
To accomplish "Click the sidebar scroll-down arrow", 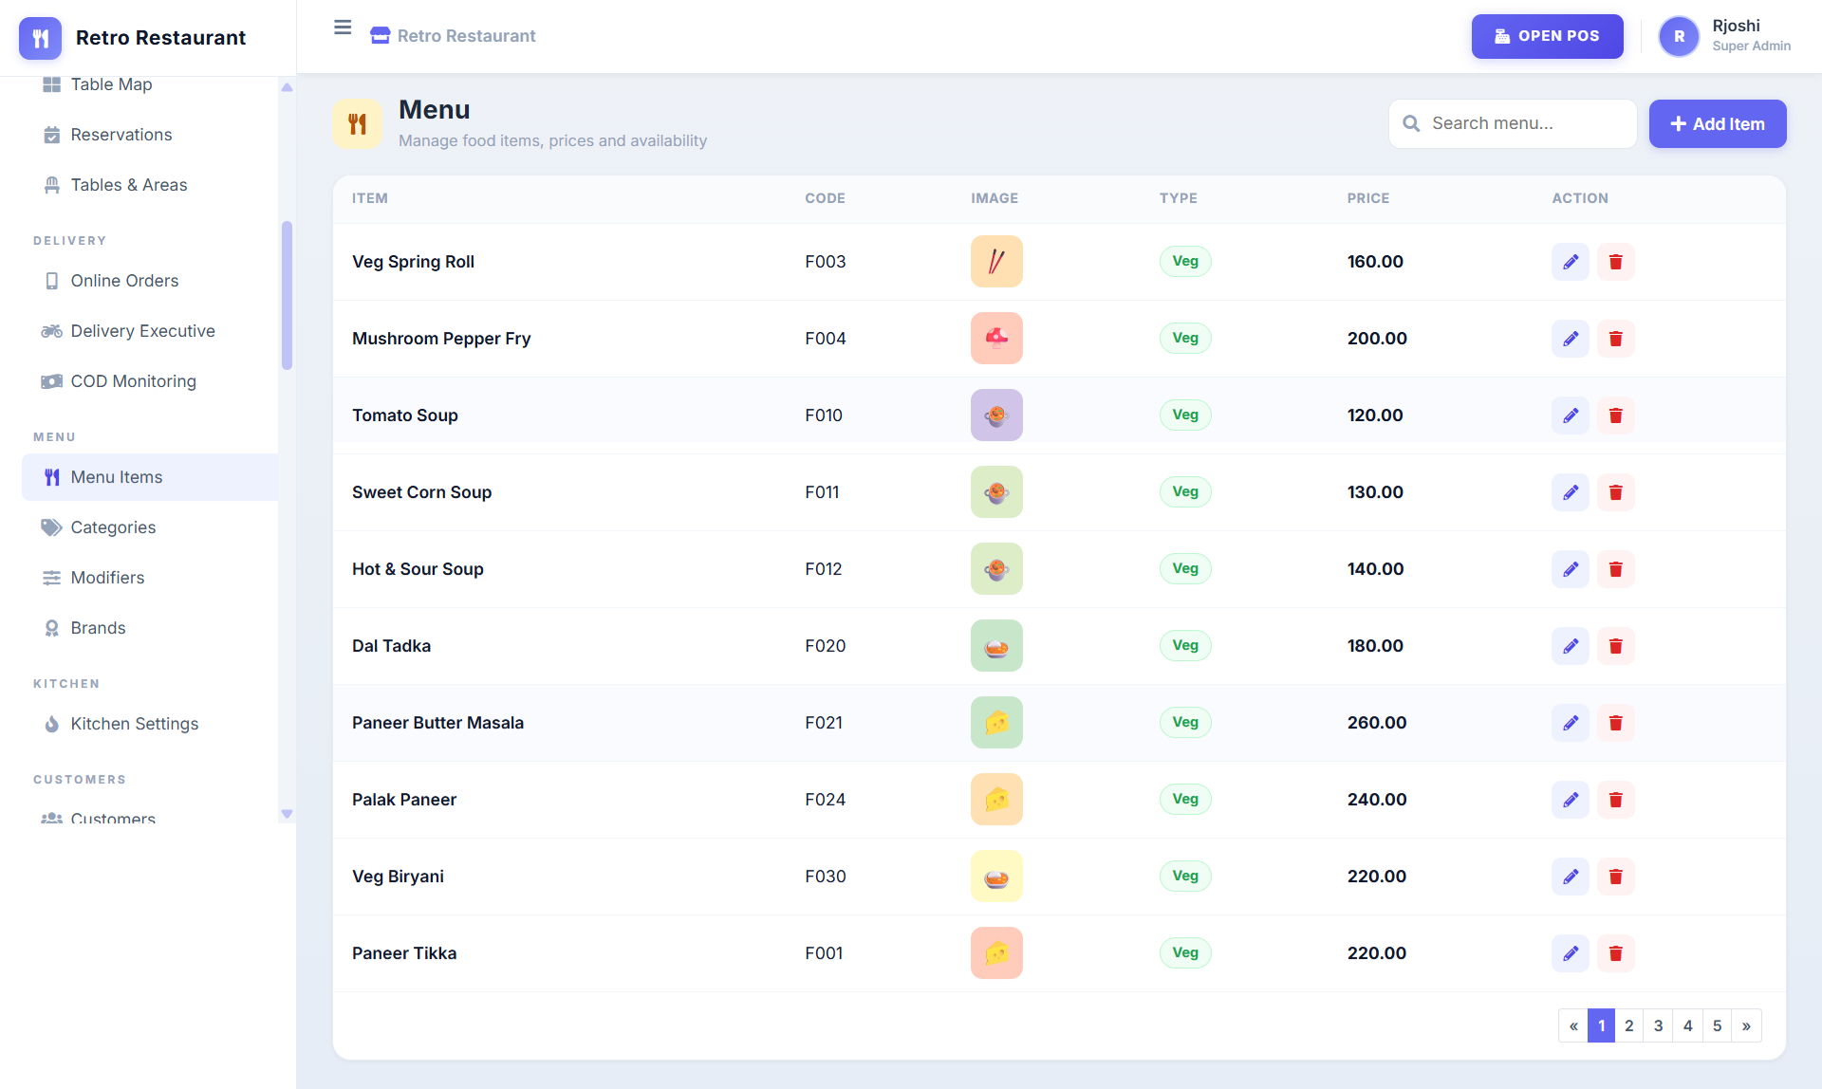I will pyautogui.click(x=287, y=814).
